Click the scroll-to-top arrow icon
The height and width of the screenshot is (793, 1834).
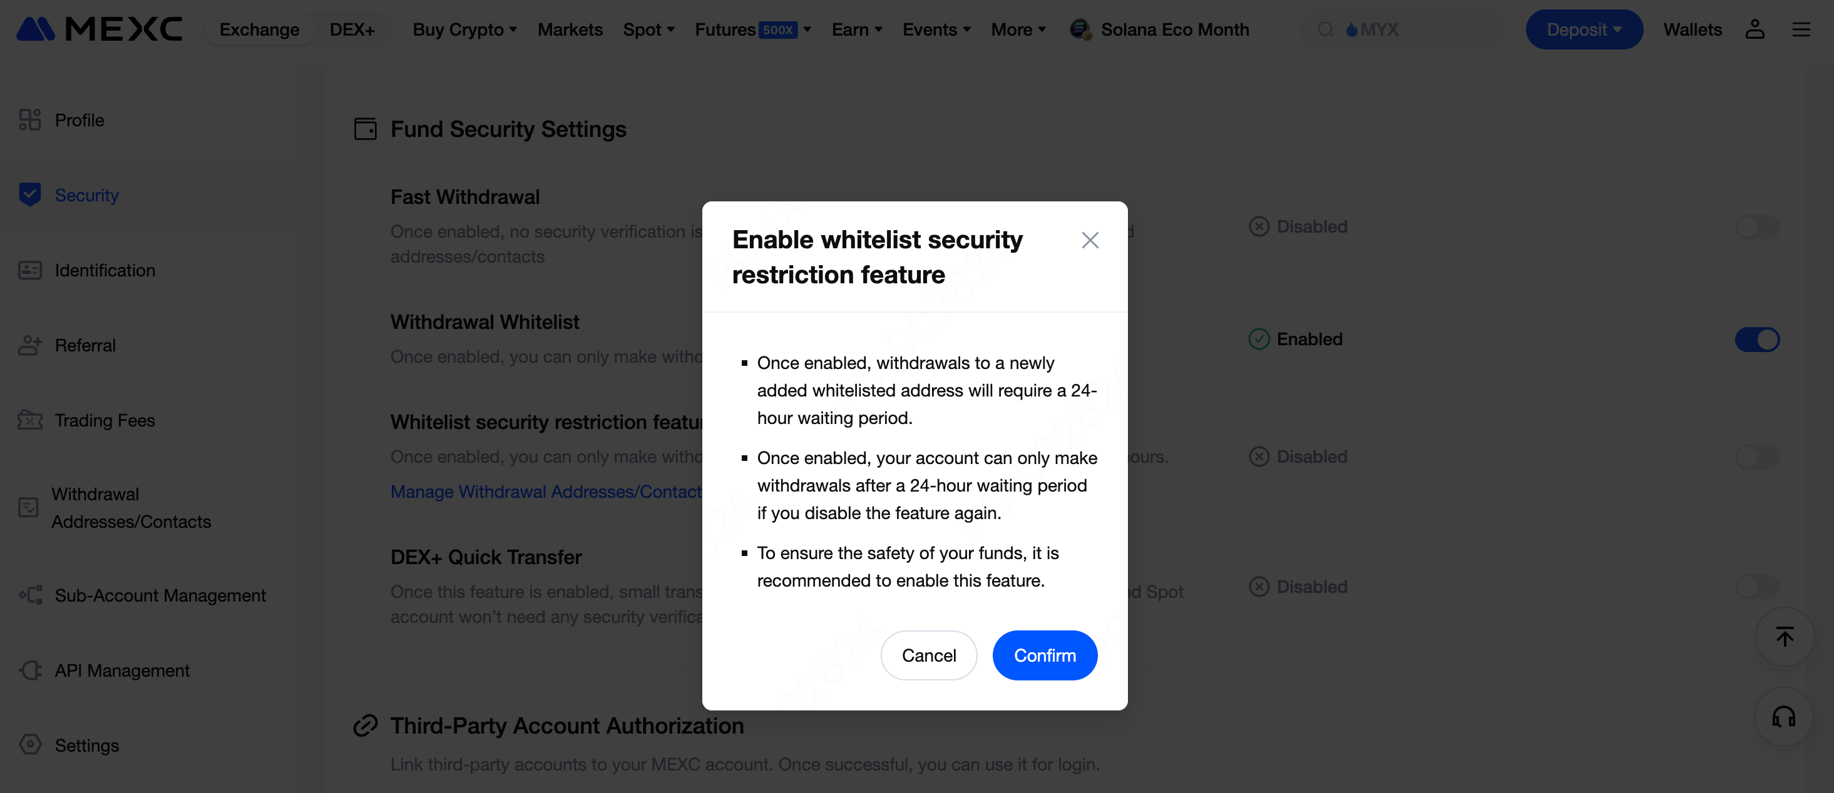pos(1783,637)
